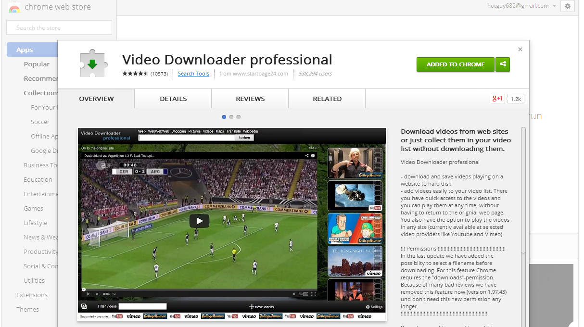The width and height of the screenshot is (584, 327).
Task: Click the green share button beside Added to Chrome
Action: pyautogui.click(x=503, y=64)
